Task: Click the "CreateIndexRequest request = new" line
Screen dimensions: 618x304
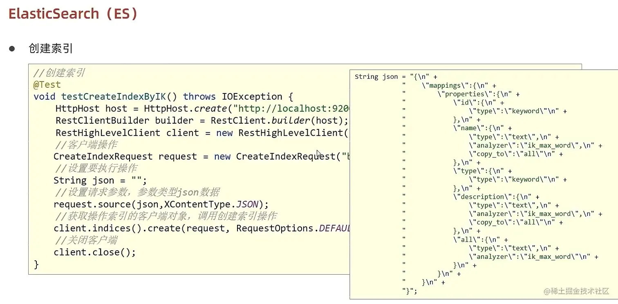Action: (x=202, y=156)
